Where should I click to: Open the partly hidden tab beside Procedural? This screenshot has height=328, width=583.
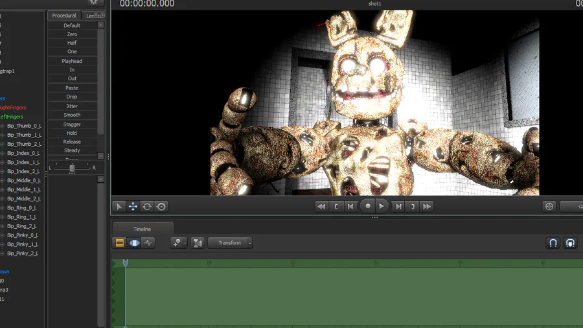[91, 16]
